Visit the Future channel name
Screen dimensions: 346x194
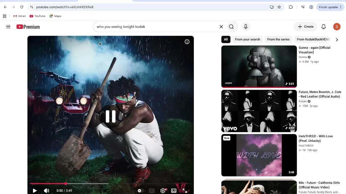(x=303, y=101)
